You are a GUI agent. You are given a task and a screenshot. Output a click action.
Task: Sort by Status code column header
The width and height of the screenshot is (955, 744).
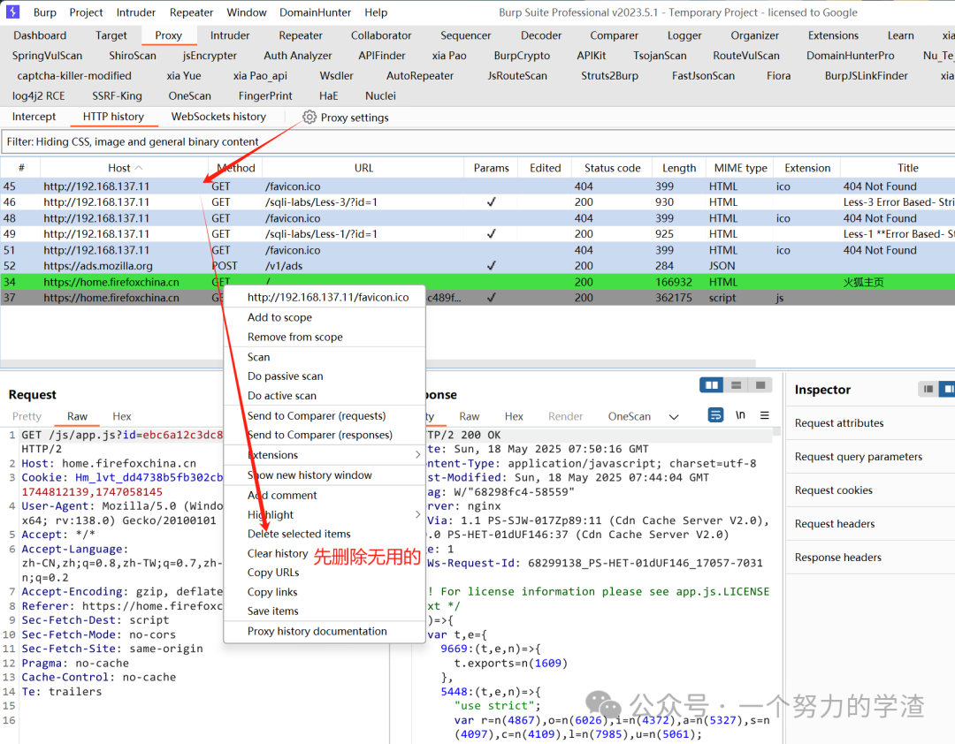[x=612, y=167]
